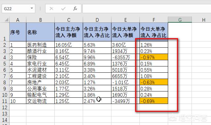The width and height of the screenshot is (211, 125).
Task: Select row 12 header
Action: (5, 107)
